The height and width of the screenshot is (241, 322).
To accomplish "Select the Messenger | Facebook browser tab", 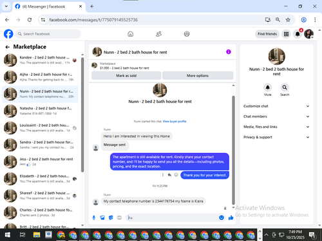I will tap(49, 6).
